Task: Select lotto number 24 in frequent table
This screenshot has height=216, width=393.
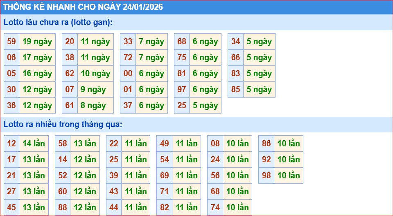Action: click(x=215, y=159)
